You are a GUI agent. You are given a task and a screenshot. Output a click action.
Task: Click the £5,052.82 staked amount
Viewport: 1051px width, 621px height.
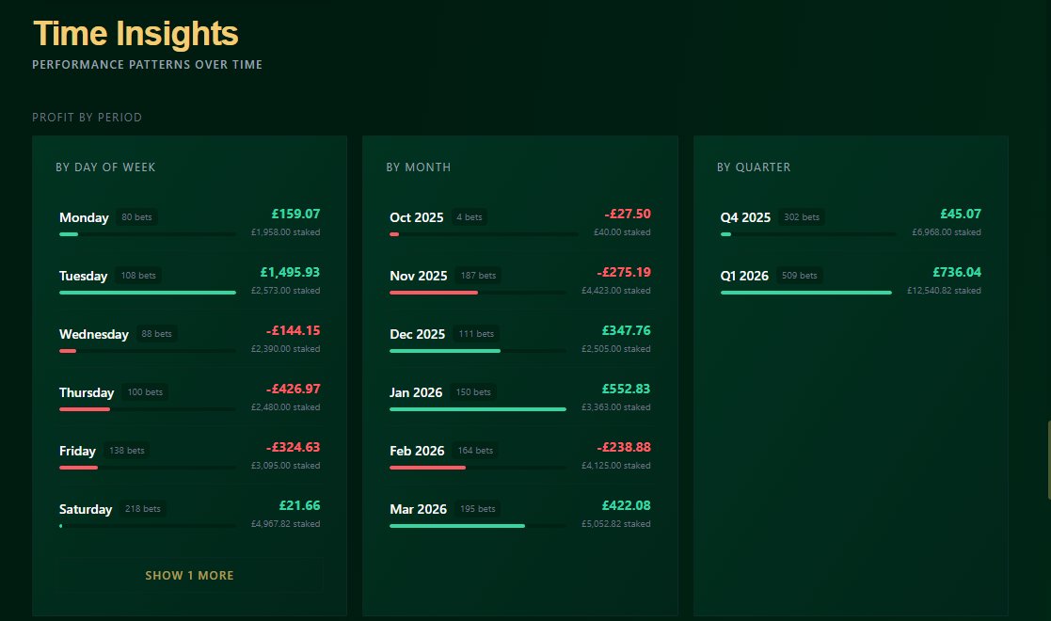click(616, 524)
